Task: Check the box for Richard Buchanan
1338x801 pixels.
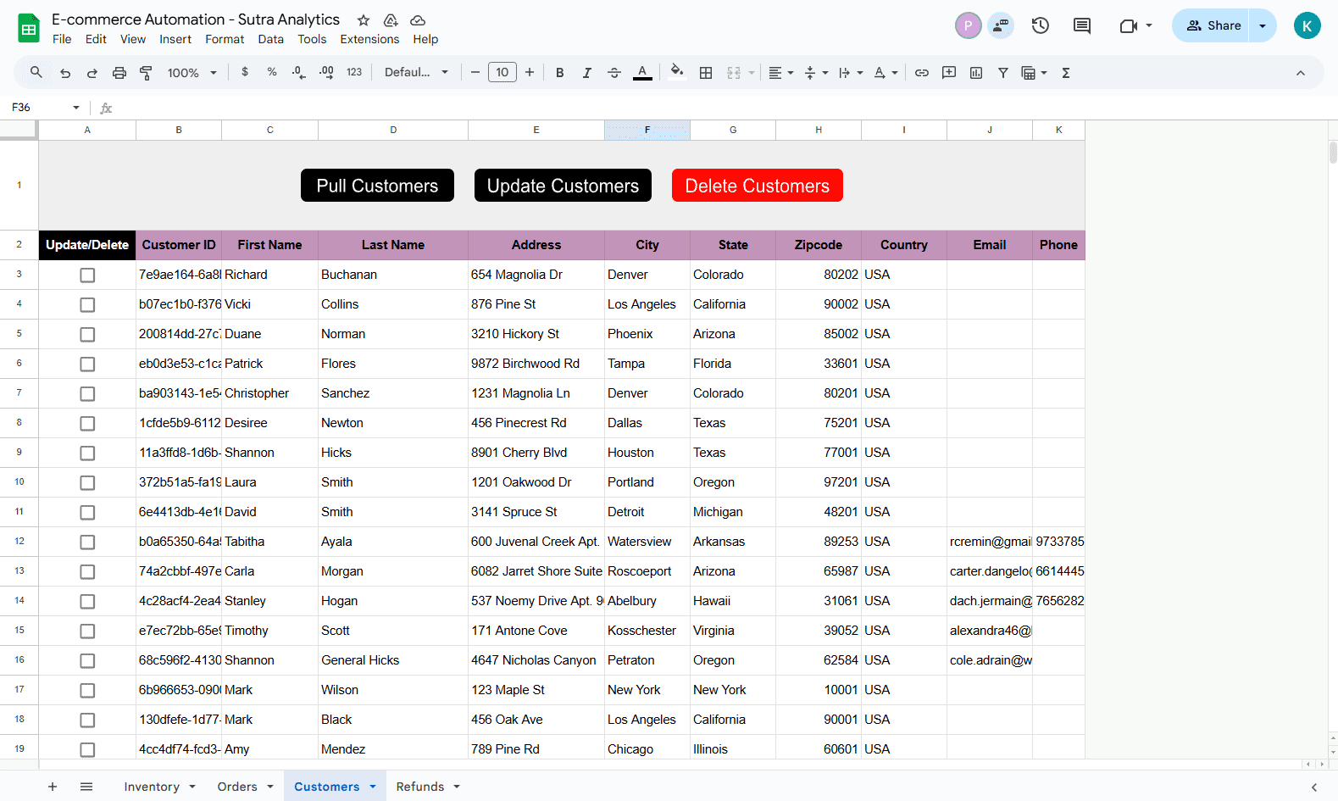Action: coord(87,275)
